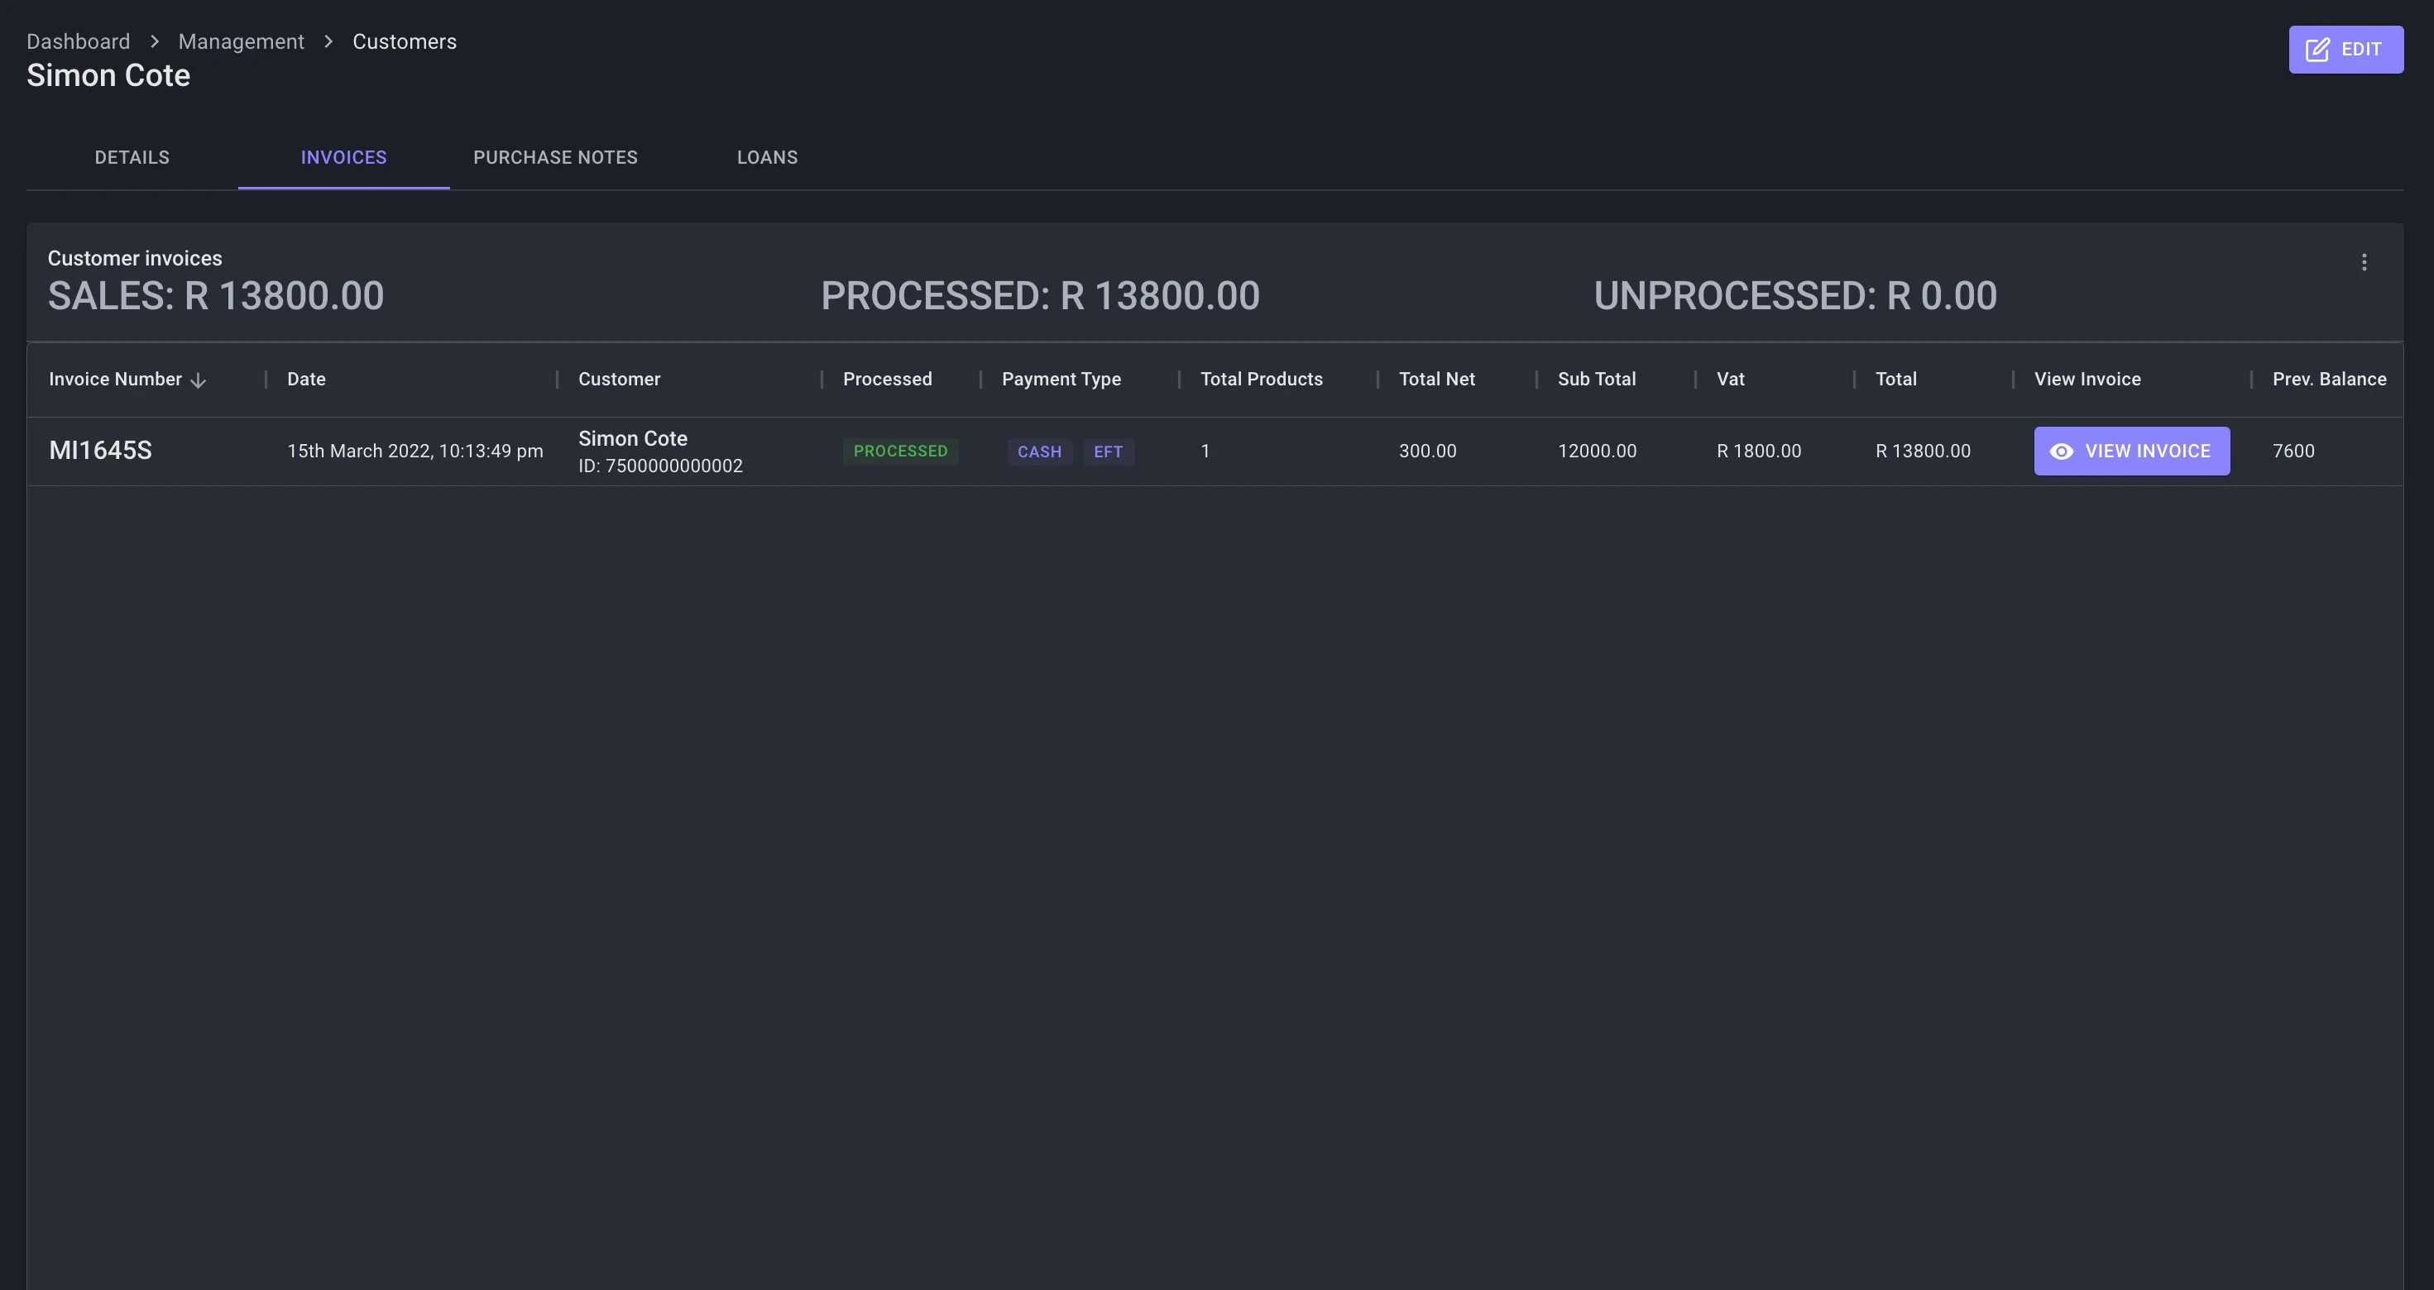Open the Purchase Notes tab

click(x=556, y=158)
